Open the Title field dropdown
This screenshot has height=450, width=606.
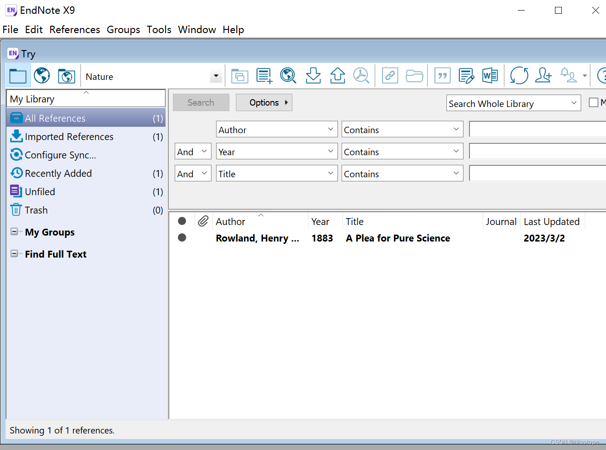coord(277,174)
